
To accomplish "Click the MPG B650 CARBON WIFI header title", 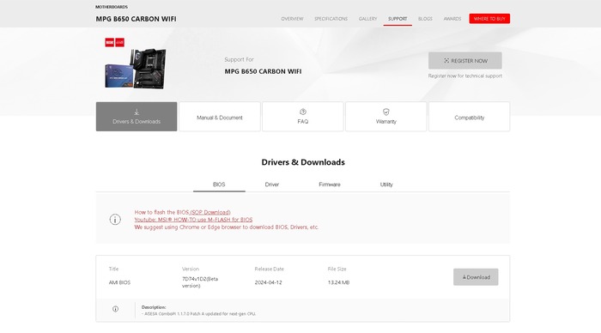I will coord(136,19).
